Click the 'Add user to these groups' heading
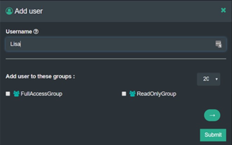232x145 pixels. click(x=40, y=76)
